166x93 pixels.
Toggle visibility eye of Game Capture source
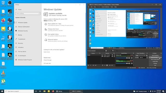point(112,57)
